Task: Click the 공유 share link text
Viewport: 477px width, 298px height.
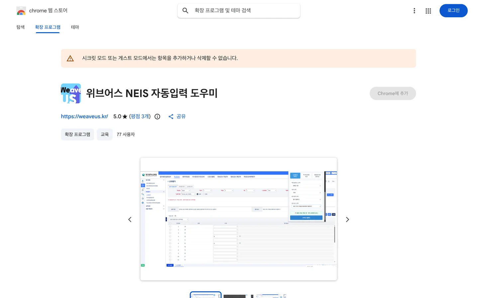Action: 181,116
